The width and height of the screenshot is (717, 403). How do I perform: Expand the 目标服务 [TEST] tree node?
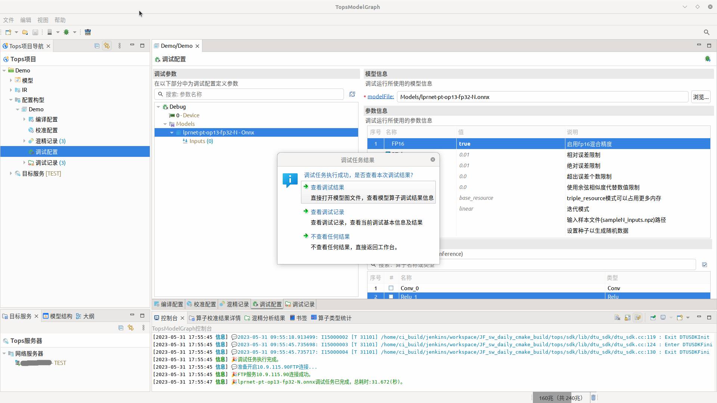(x=11, y=173)
